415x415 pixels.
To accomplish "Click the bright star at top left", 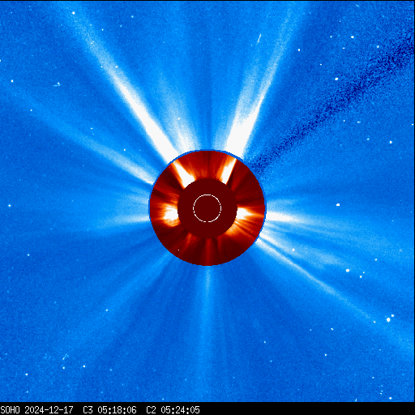I will click(73, 13).
